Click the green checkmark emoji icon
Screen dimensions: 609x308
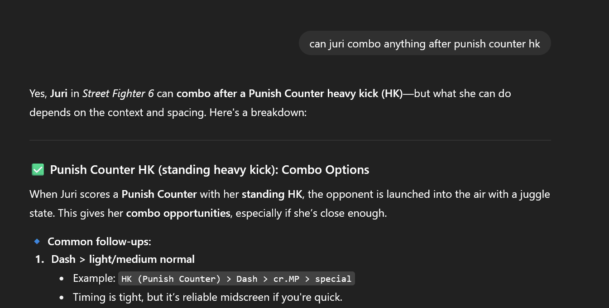(38, 170)
